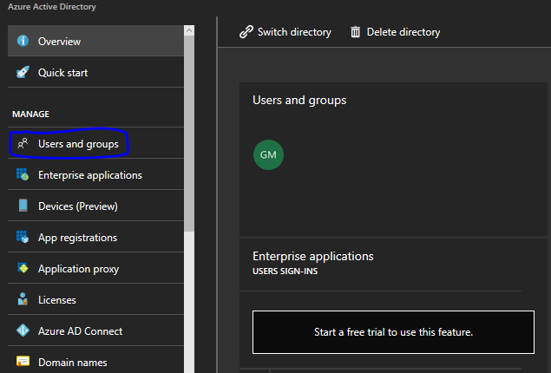This screenshot has height=373, width=551.
Task: Select Domain names entry
Action: 95,360
